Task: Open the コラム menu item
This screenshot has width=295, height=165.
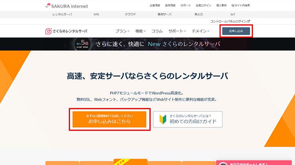Action: pyautogui.click(x=157, y=31)
